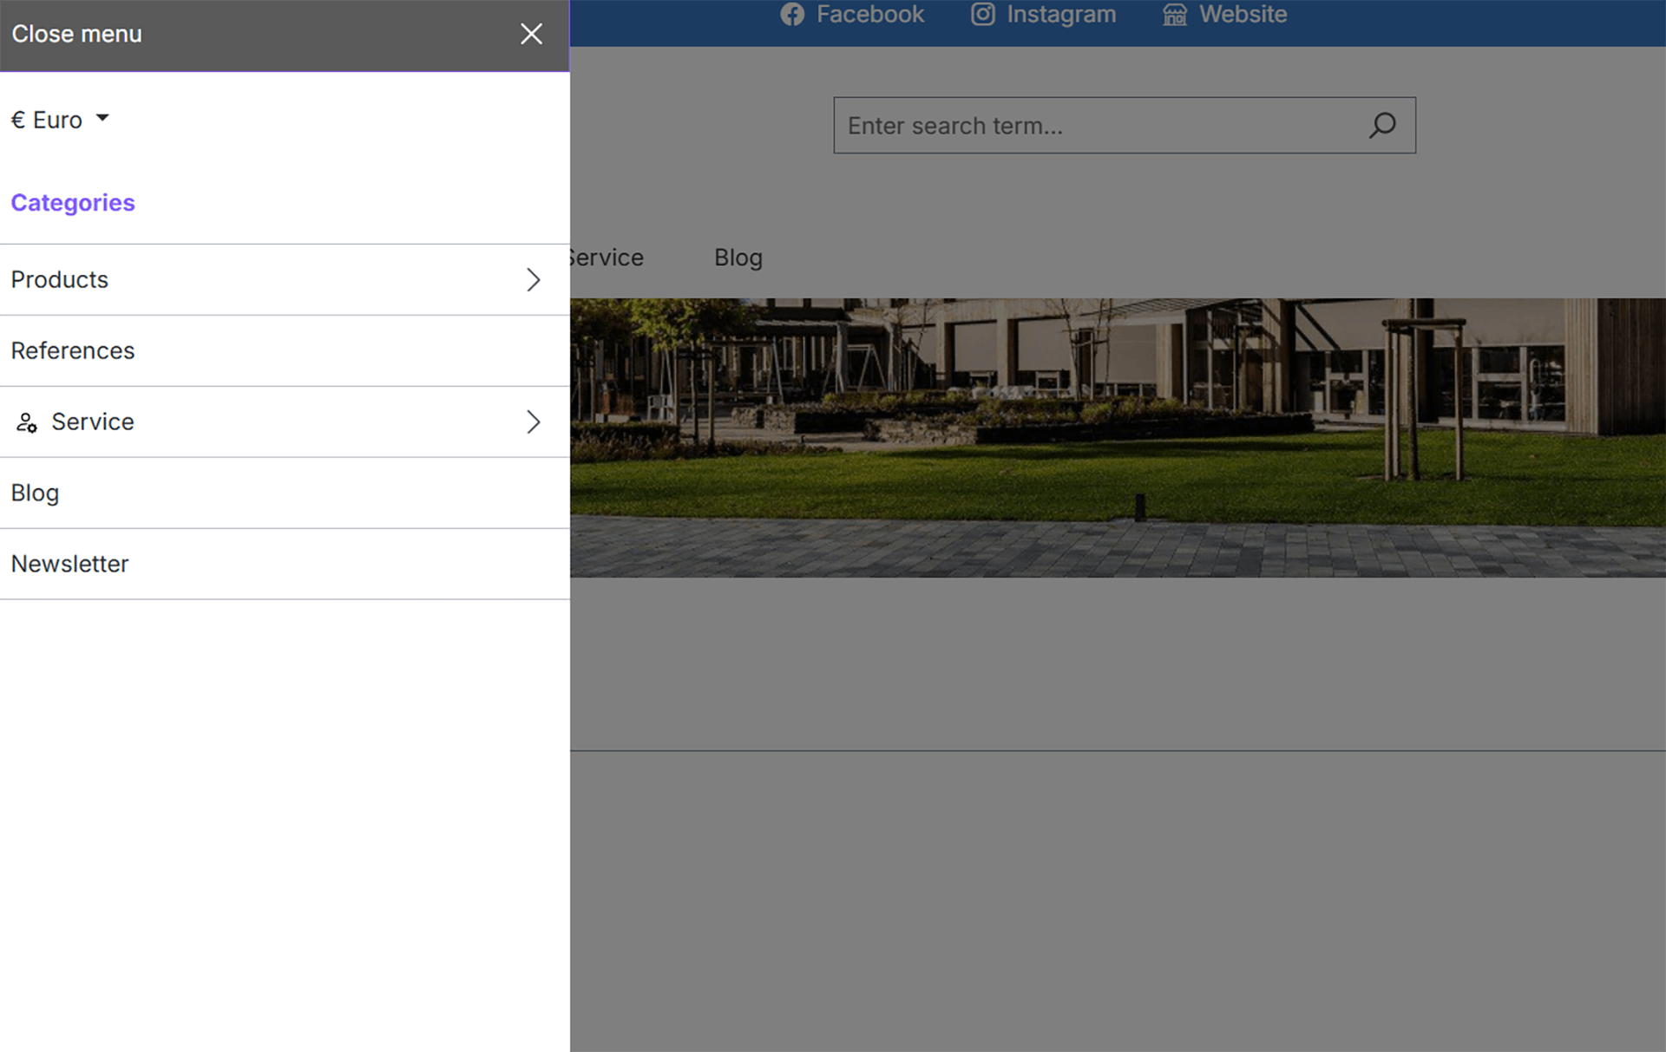Click the Service user-gear icon
The width and height of the screenshot is (1666, 1052).
[27, 422]
